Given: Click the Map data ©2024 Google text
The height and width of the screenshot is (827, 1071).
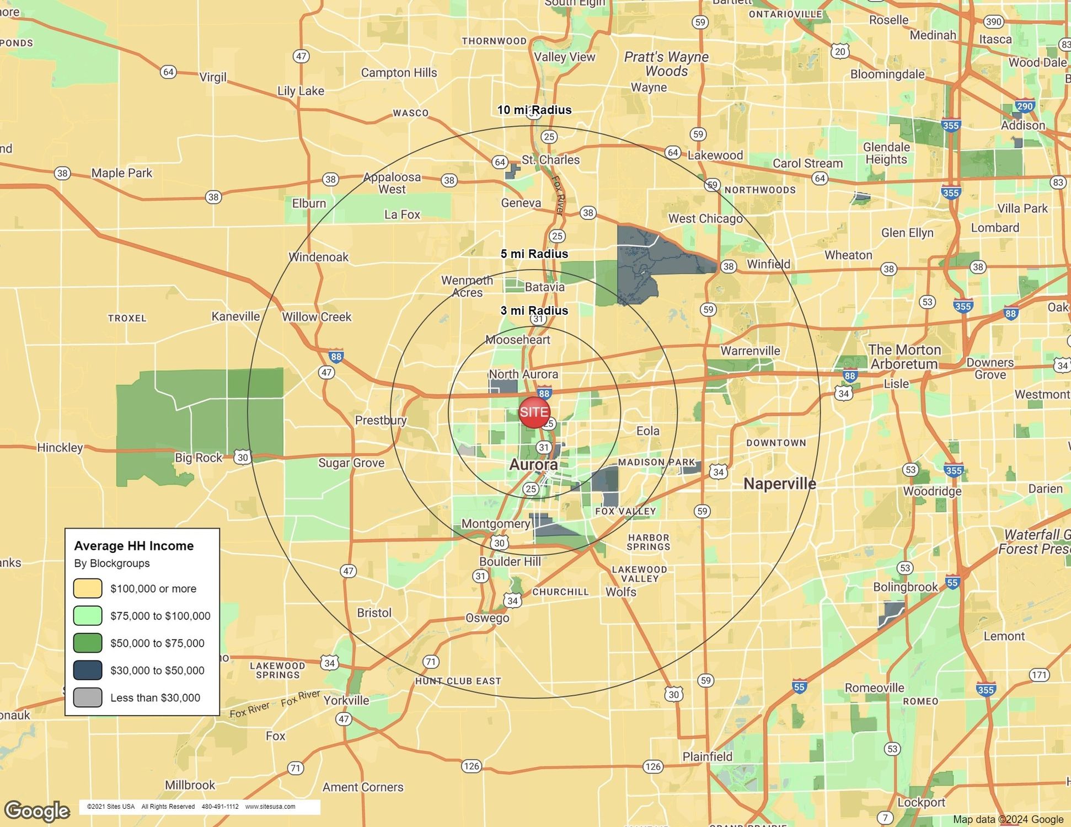Looking at the screenshot, I should [x=1008, y=819].
